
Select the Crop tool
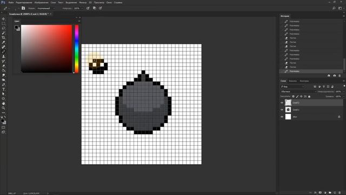3,37
